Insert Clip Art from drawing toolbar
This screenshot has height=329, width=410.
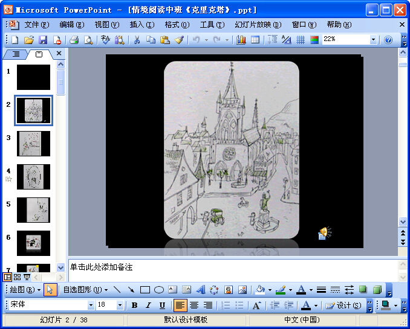click(229, 290)
